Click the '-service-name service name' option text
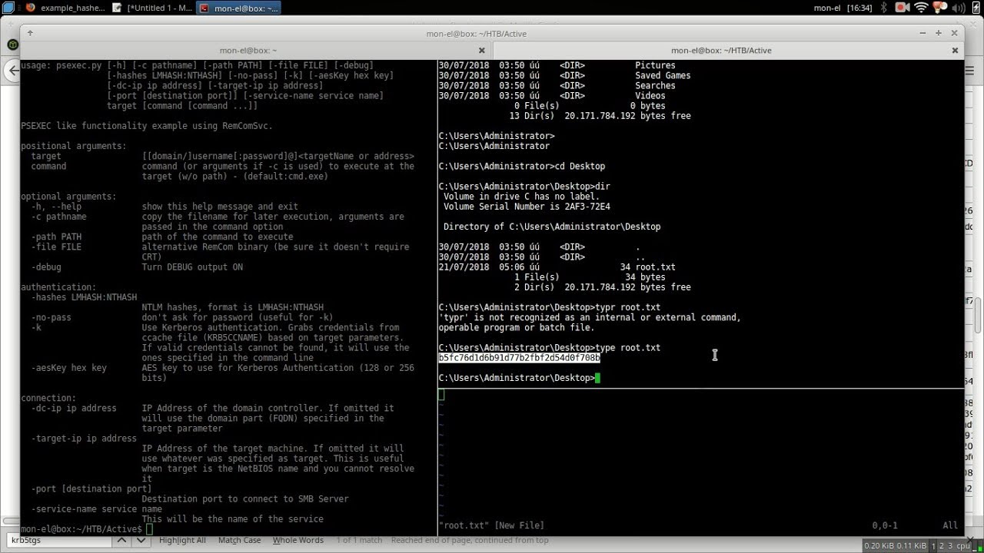The height and width of the screenshot is (553, 984). point(96,508)
